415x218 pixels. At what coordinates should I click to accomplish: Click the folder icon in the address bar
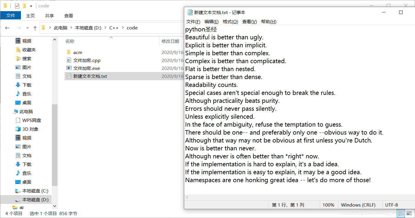43,28
